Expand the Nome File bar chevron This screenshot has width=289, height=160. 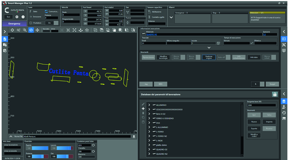tap(11, 136)
